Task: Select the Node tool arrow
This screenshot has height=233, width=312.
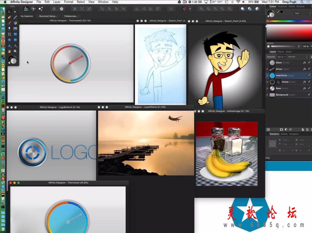Action: (15, 12)
